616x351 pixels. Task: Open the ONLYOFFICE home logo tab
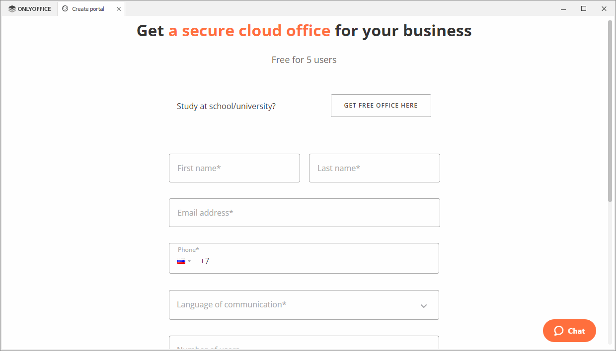30,9
